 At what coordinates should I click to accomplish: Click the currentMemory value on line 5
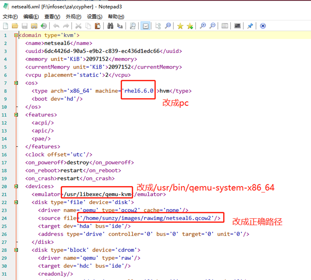point(120,67)
